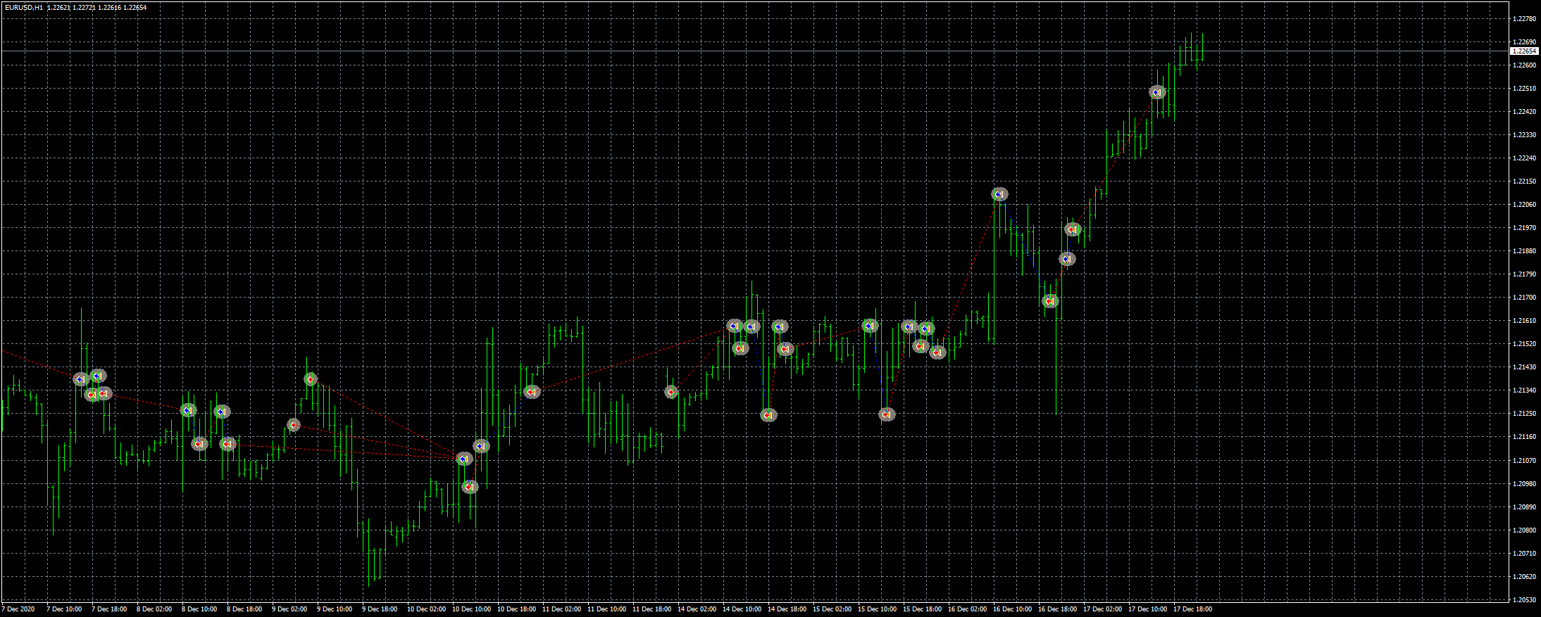Screen dimensions: 1541x617
Task: Click the 1.20980 price scale label
Action: tap(1524, 484)
